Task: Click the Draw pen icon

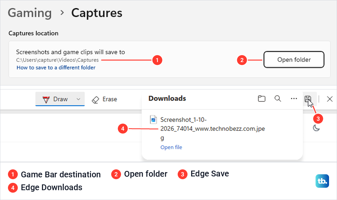Action: tap(46, 100)
